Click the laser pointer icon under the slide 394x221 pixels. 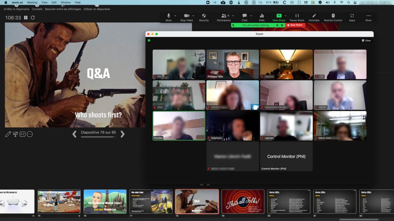15,134
